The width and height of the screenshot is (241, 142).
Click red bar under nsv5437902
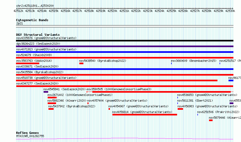tap(51, 109)
